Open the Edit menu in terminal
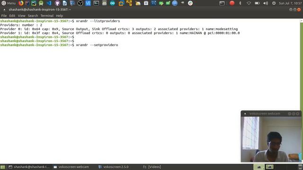The height and width of the screenshot is (170, 303). coord(12,16)
